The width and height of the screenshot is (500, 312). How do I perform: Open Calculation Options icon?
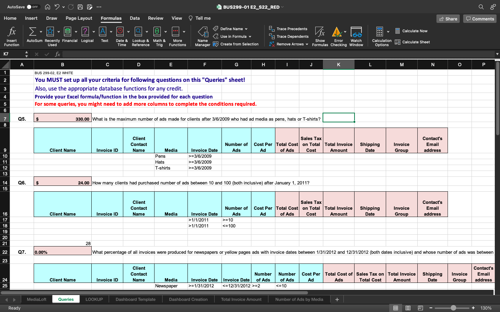380,32
